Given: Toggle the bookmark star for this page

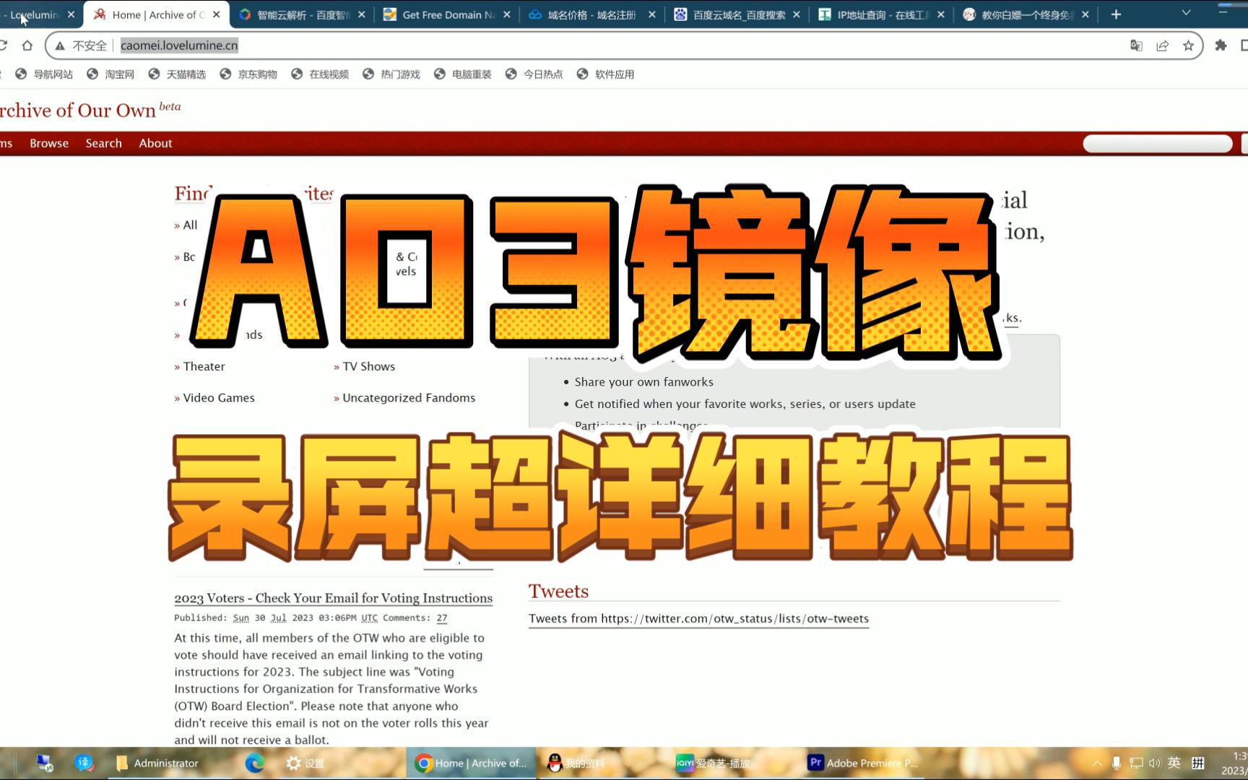Looking at the screenshot, I should point(1188,45).
